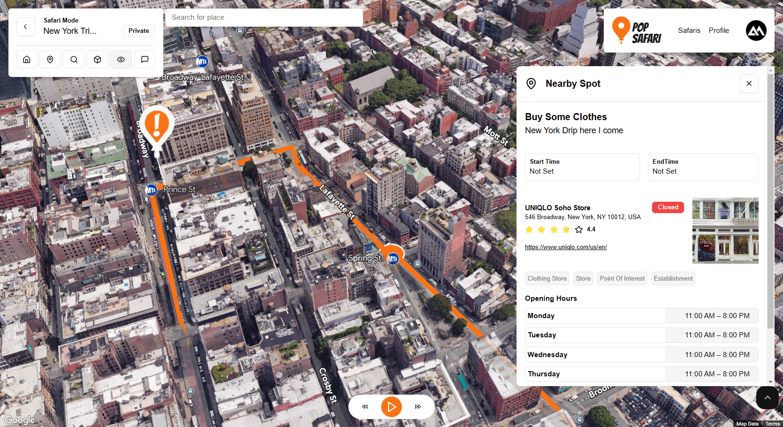Image resolution: width=783 pixels, height=427 pixels.
Task: Select the Establishment tag
Action: tap(673, 279)
